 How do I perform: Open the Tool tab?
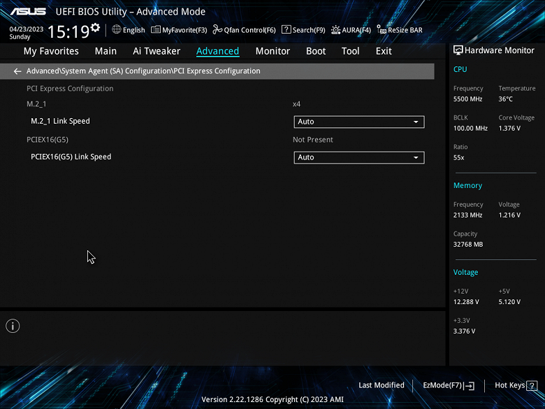point(350,51)
